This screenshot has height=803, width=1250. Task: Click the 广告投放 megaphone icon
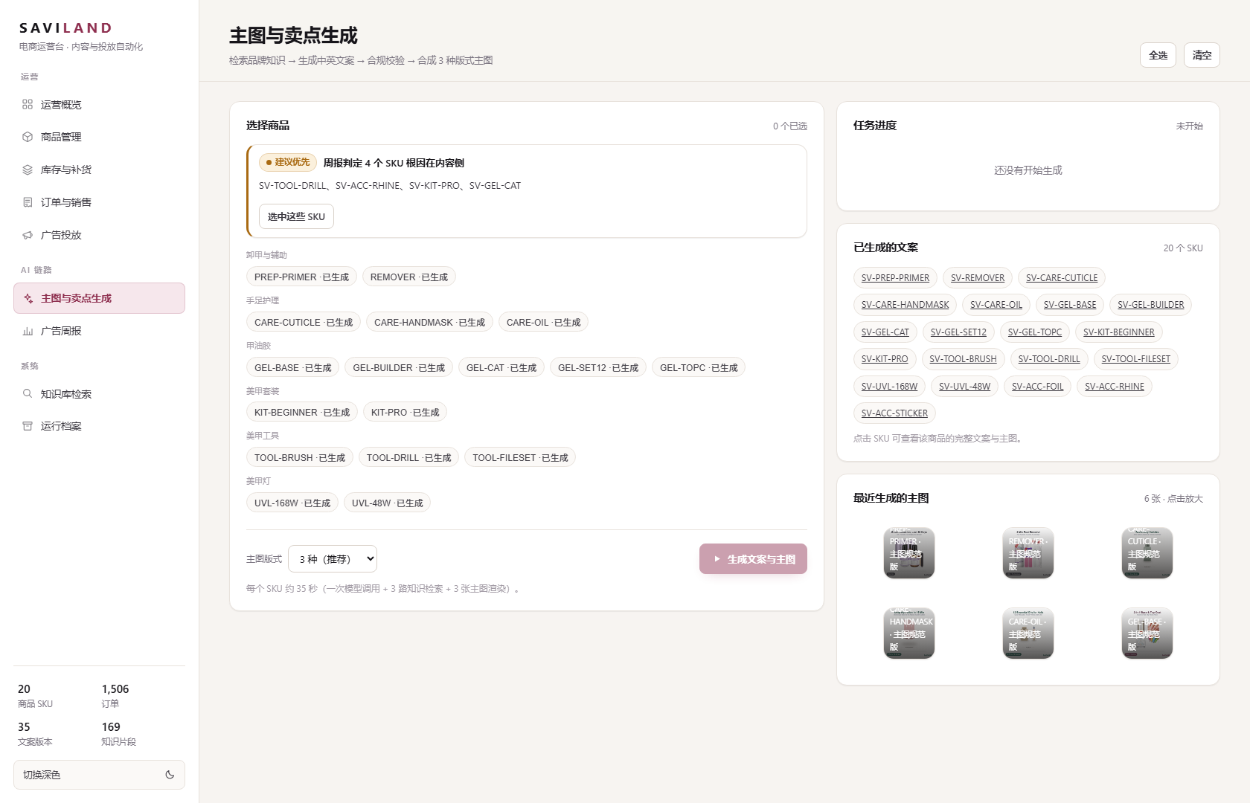point(28,235)
